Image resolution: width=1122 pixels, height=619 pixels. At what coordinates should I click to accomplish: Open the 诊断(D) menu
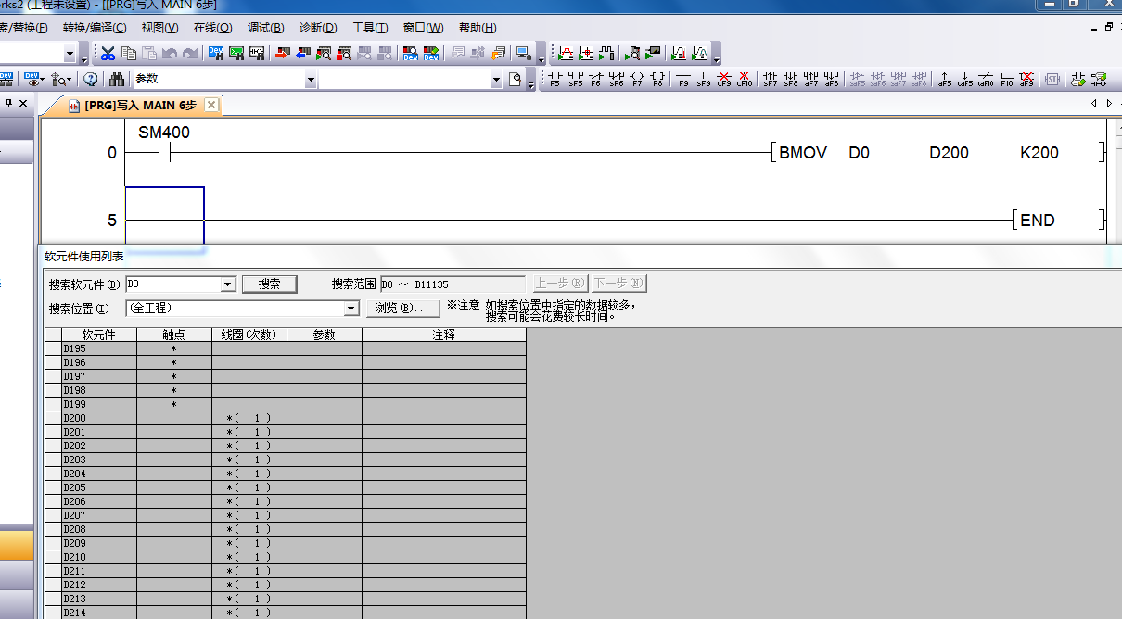point(318,28)
